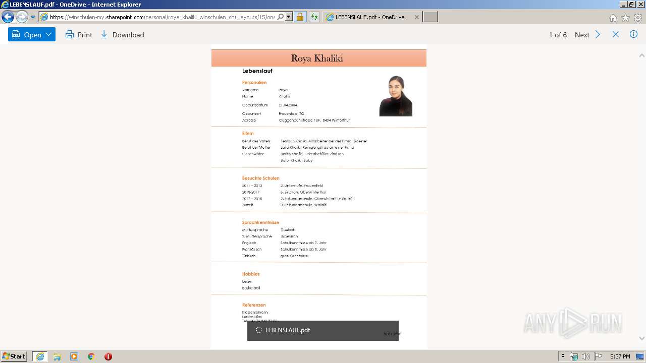This screenshot has height=363, width=646.
Task: Open the browser Tools gear icon
Action: pyautogui.click(x=638, y=18)
